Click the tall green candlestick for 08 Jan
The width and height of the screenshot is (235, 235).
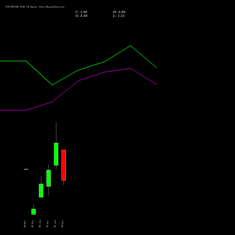coord(56,154)
